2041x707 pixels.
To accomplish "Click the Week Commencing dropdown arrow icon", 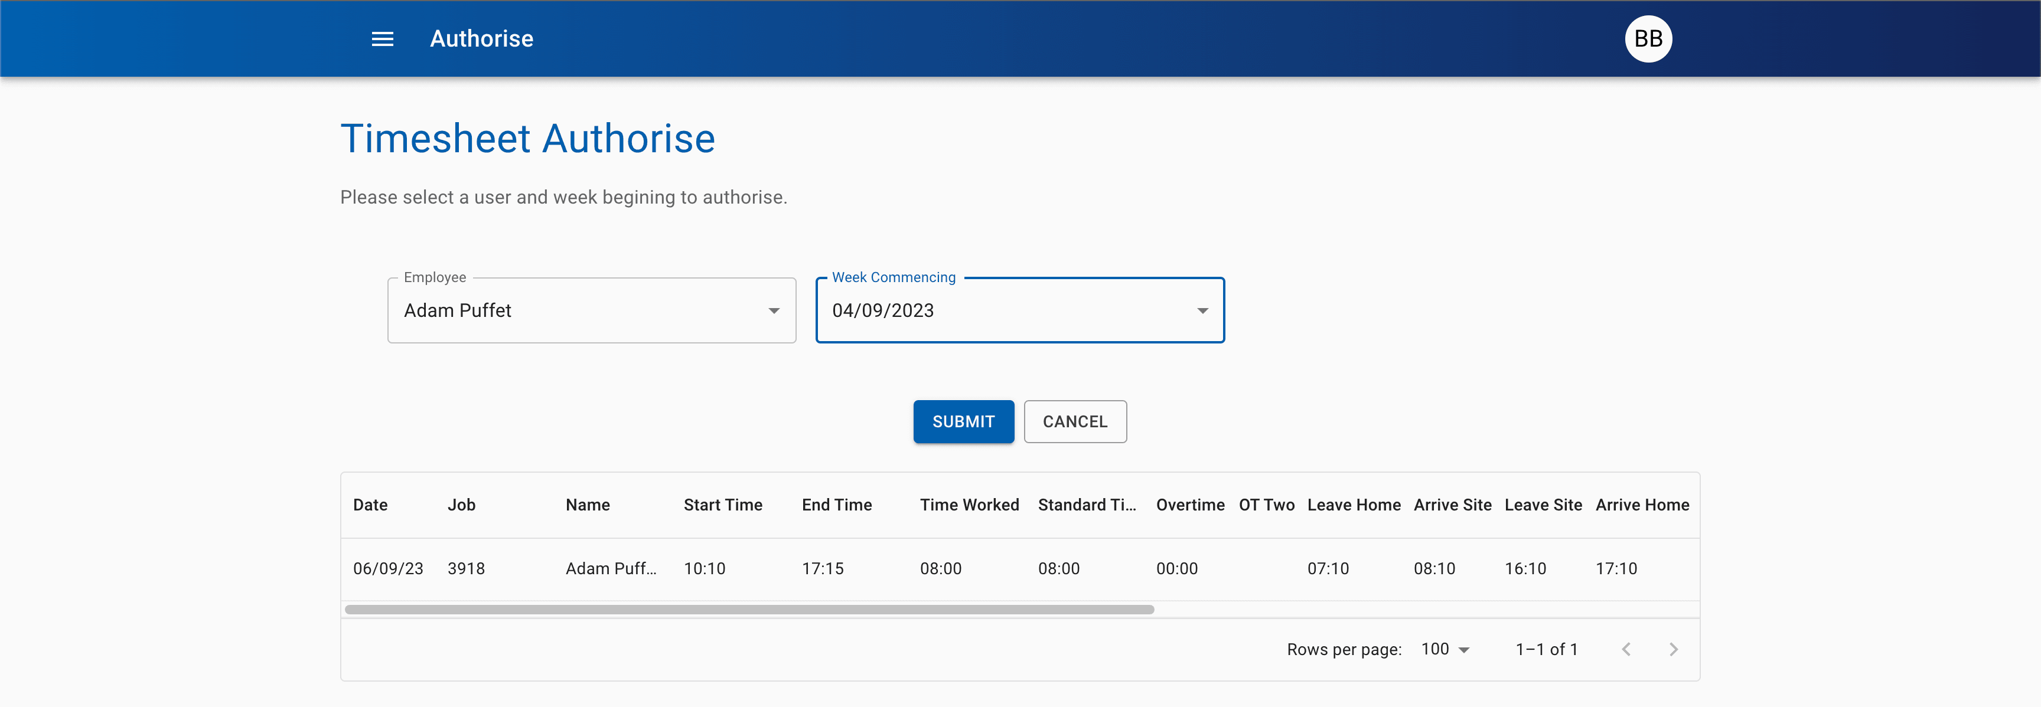I will coord(1202,310).
